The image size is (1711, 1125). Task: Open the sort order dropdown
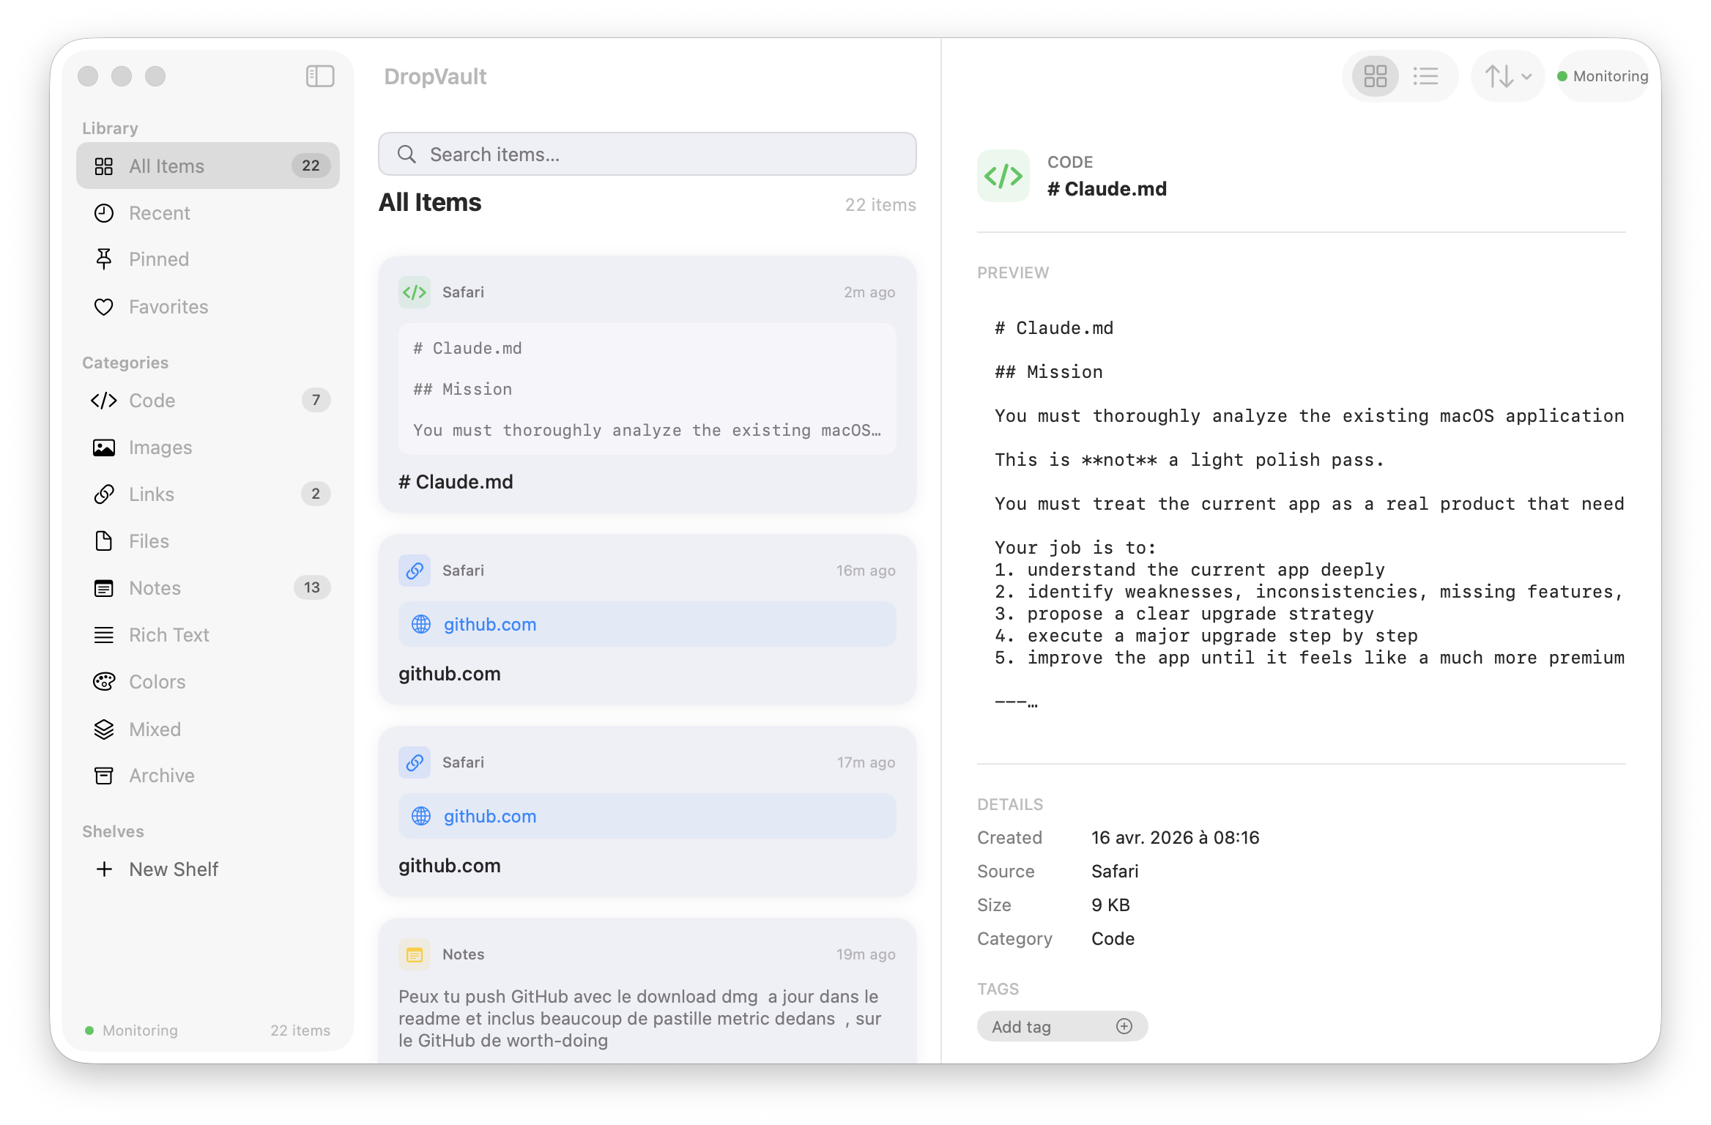click(x=1506, y=75)
